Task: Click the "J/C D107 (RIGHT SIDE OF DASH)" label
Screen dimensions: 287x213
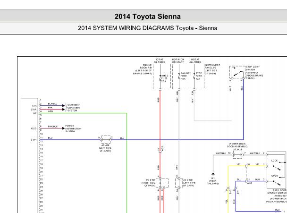Action: click(x=148, y=183)
